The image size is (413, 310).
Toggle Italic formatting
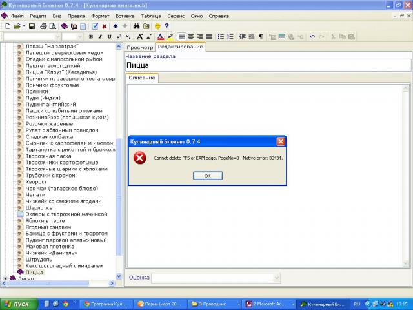100,37
